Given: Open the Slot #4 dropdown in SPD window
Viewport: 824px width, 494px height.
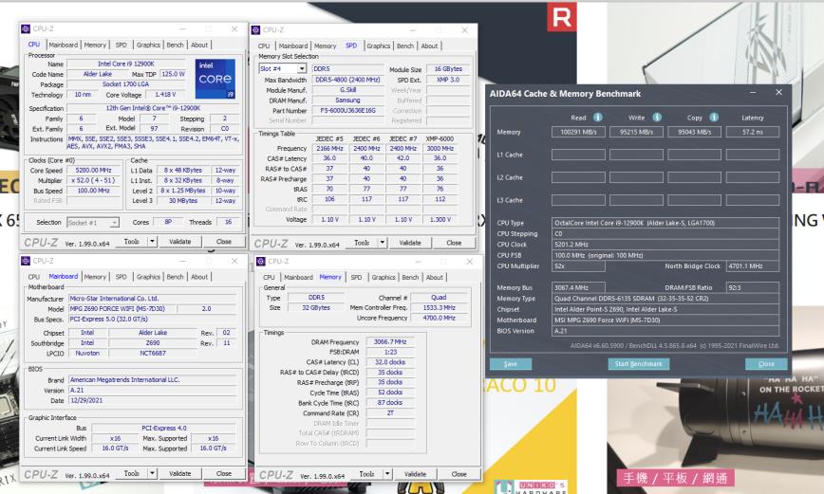Looking at the screenshot, I should click(302, 69).
